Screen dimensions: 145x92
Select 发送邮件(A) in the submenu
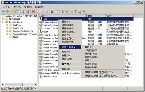tap(103, 67)
